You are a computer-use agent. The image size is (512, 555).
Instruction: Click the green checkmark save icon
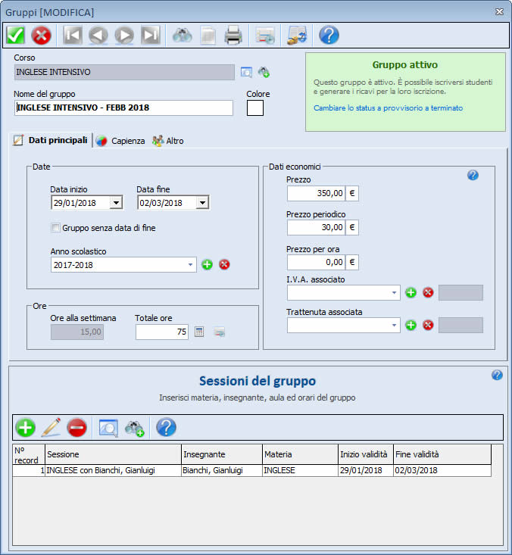[16, 35]
